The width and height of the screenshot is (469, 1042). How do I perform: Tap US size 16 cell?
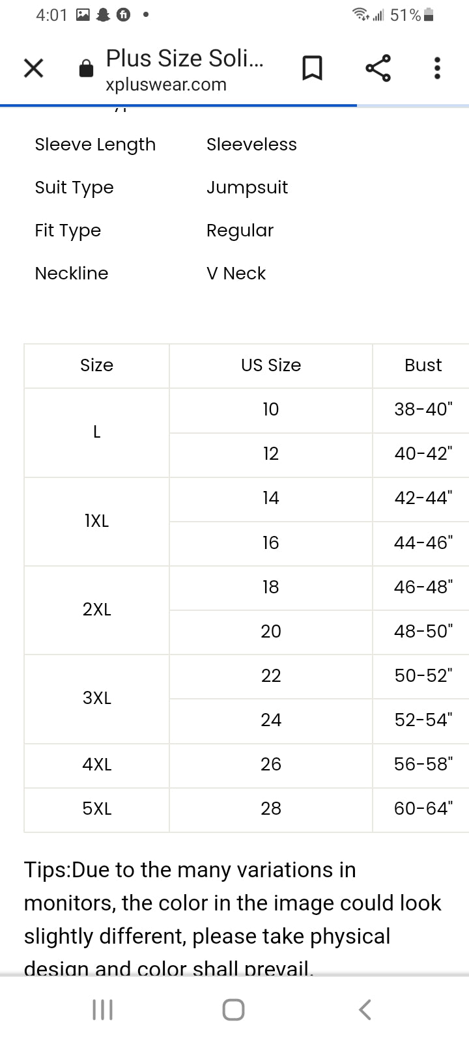pos(271,543)
